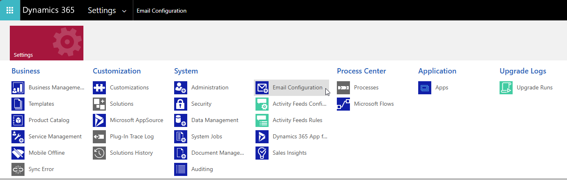The width and height of the screenshot is (567, 180).
Task: Click the Customizations puzzle icon
Action: tap(99, 88)
